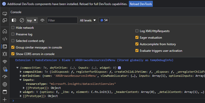Toggle device emulation icon
The width and height of the screenshot is (205, 103).
[5, 20]
